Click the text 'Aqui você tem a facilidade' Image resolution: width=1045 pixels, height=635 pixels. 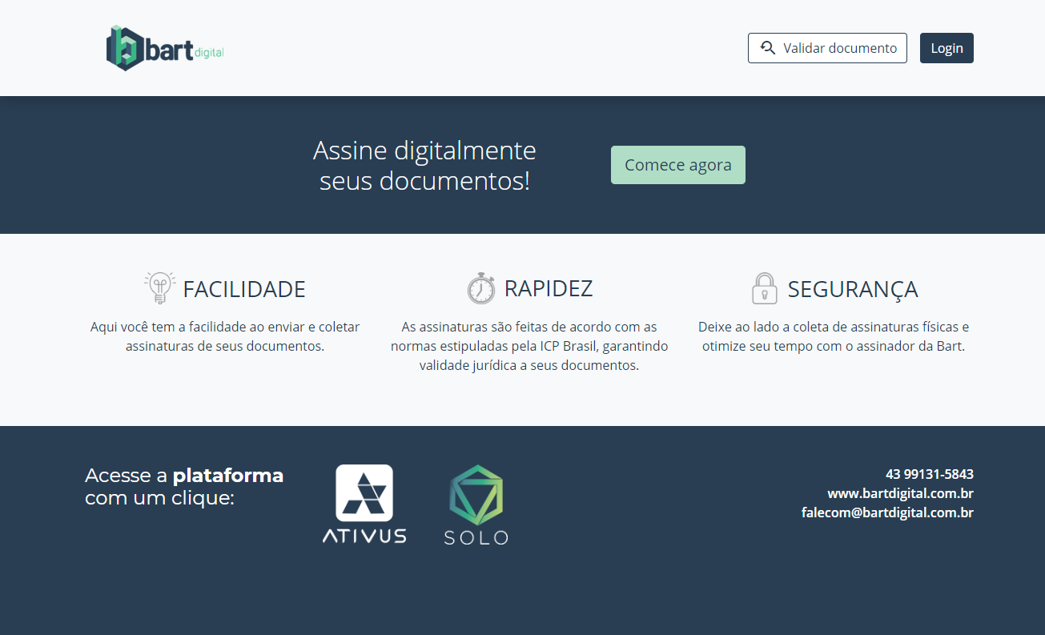click(225, 336)
